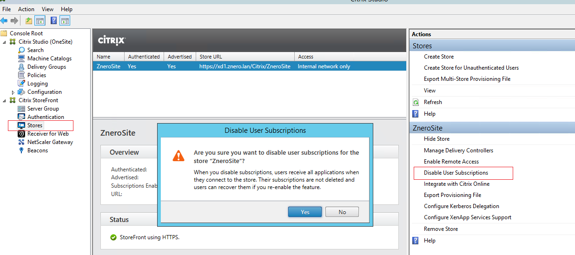This screenshot has height=255, width=575.
Task: Select NetScaler Gateway in the tree
Action: (50, 142)
